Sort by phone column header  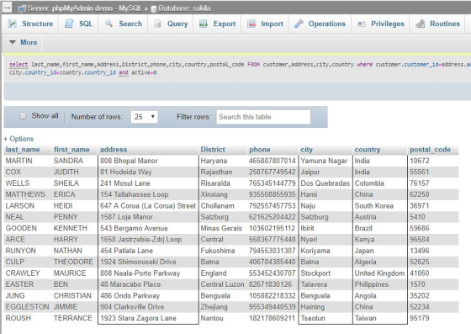point(260,150)
